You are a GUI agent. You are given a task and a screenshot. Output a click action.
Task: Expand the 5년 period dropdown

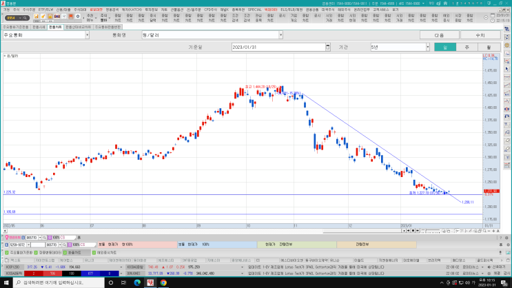click(x=428, y=48)
